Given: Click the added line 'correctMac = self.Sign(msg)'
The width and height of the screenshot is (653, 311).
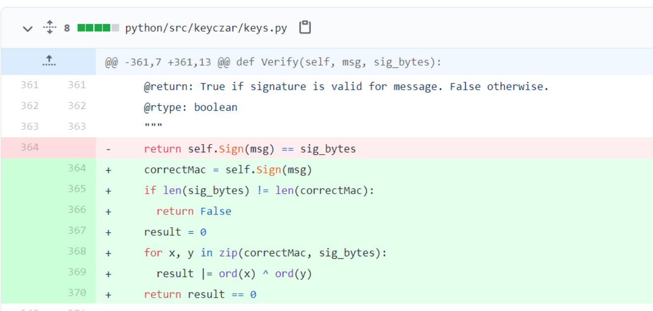Looking at the screenshot, I should (x=228, y=170).
